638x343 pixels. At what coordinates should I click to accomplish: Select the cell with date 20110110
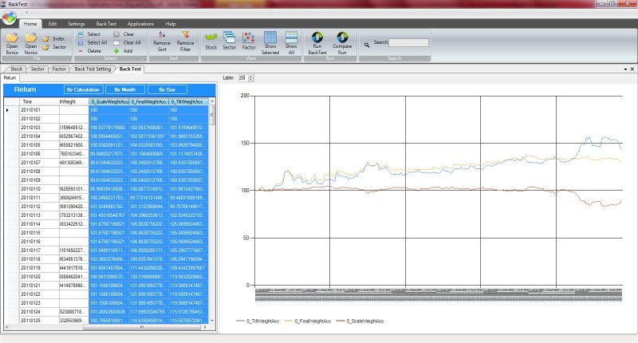tap(39, 189)
